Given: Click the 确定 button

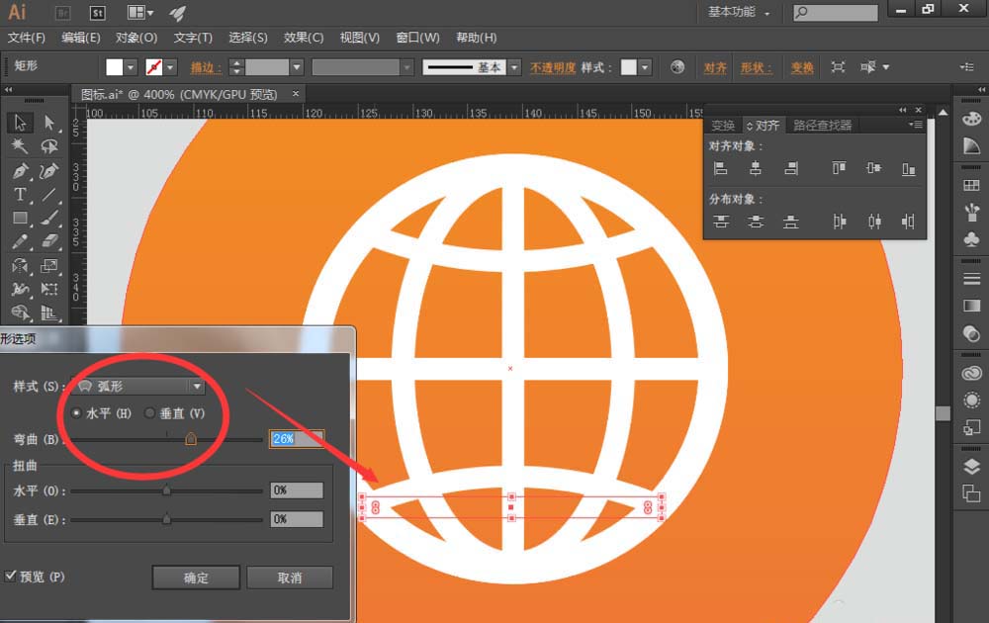Looking at the screenshot, I should [x=196, y=578].
